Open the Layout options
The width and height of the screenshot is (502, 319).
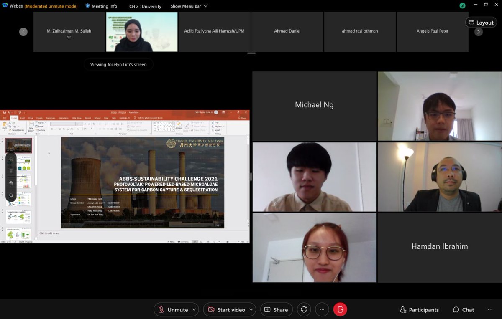coord(481,23)
